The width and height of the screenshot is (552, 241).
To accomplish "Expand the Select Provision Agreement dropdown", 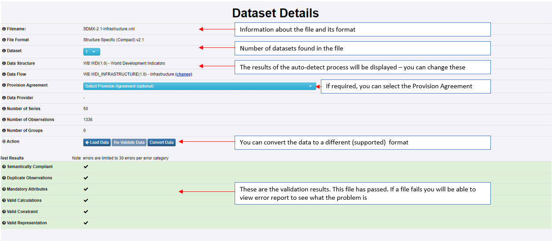I will [x=199, y=86].
